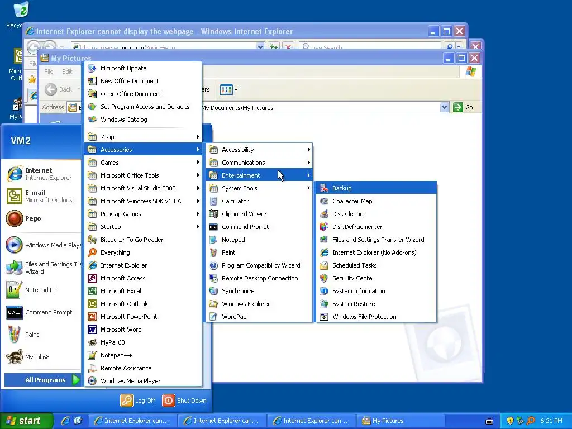This screenshot has height=429, width=572.
Task: Launch Windows Explorer
Action: (259, 303)
